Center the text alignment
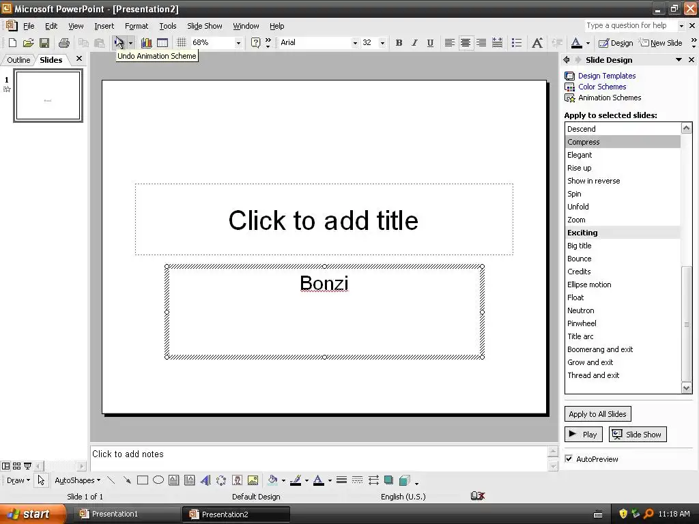The image size is (699, 524). click(466, 43)
